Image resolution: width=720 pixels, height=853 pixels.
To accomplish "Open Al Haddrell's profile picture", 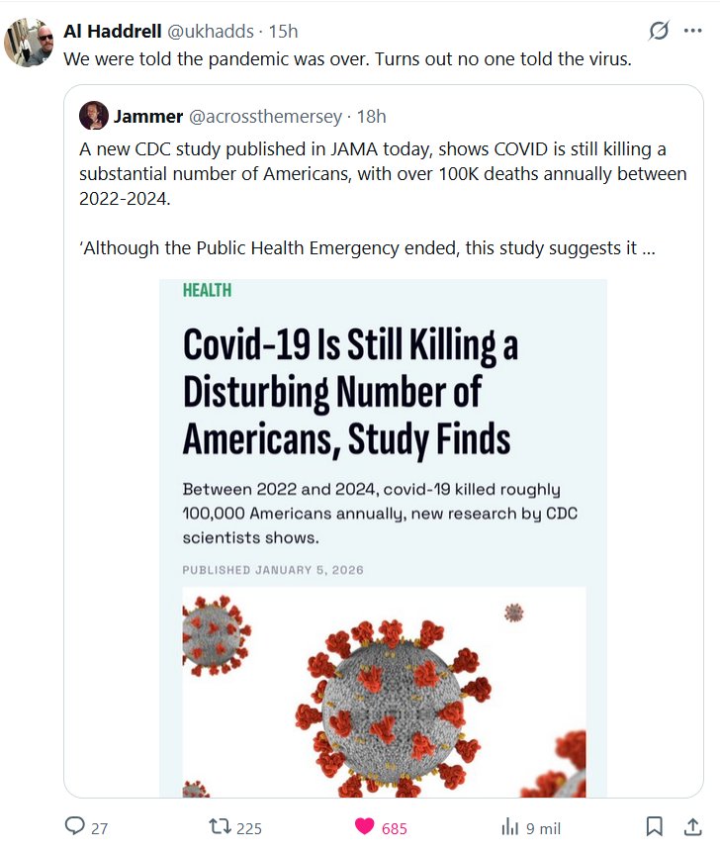I will click(x=29, y=43).
